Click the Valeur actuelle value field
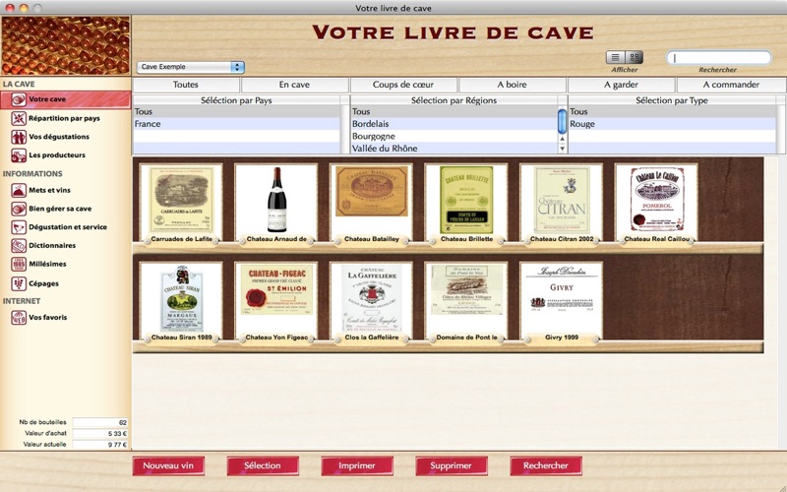787x492 pixels. coord(100,445)
